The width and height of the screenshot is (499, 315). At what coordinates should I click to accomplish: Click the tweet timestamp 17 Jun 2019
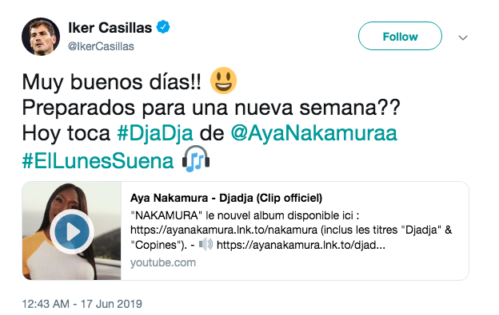point(82,304)
